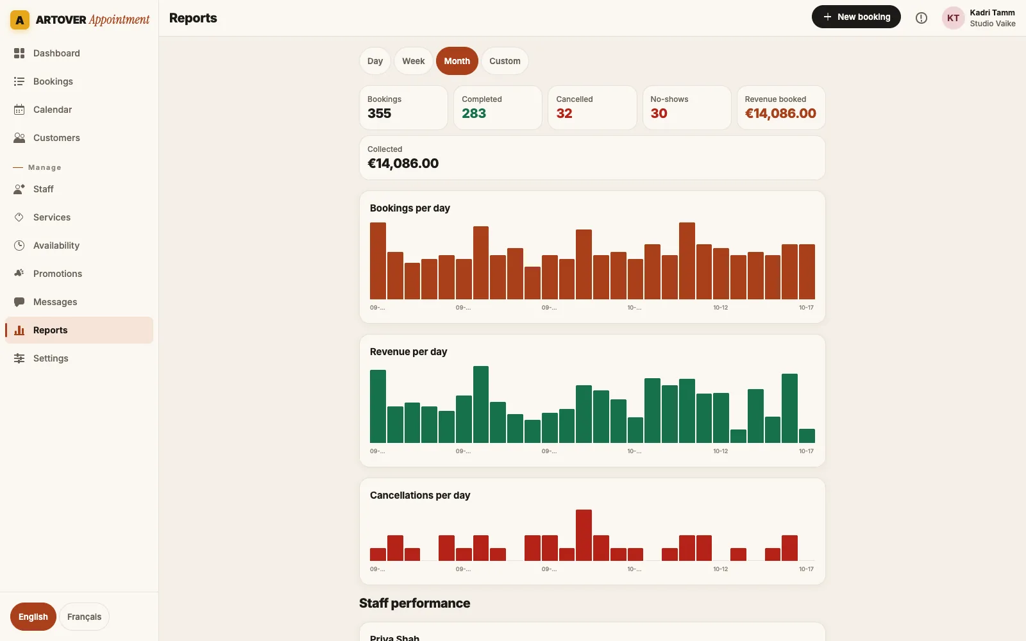Viewport: 1026px width, 641px height.
Task: Click the Customers people icon
Action: point(19,138)
